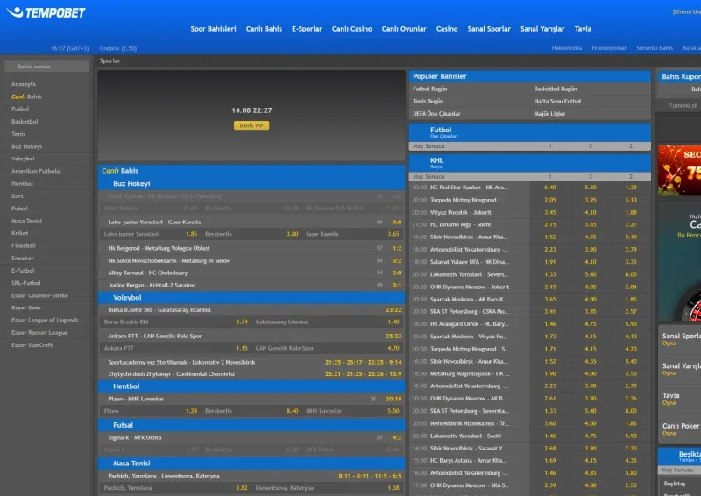Pick 2.82 odds for Pachich, Yaroslava
The height and width of the screenshot is (496, 701).
click(x=242, y=488)
